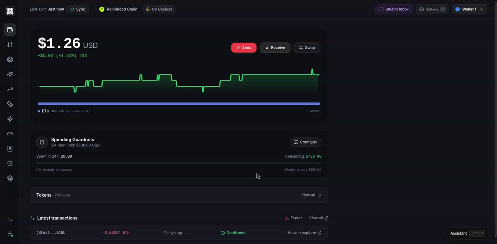Open the Swap button

307,48
